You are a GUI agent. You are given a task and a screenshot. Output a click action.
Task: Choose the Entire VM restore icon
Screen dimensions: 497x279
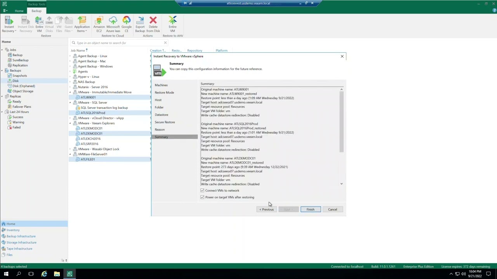(x=39, y=24)
